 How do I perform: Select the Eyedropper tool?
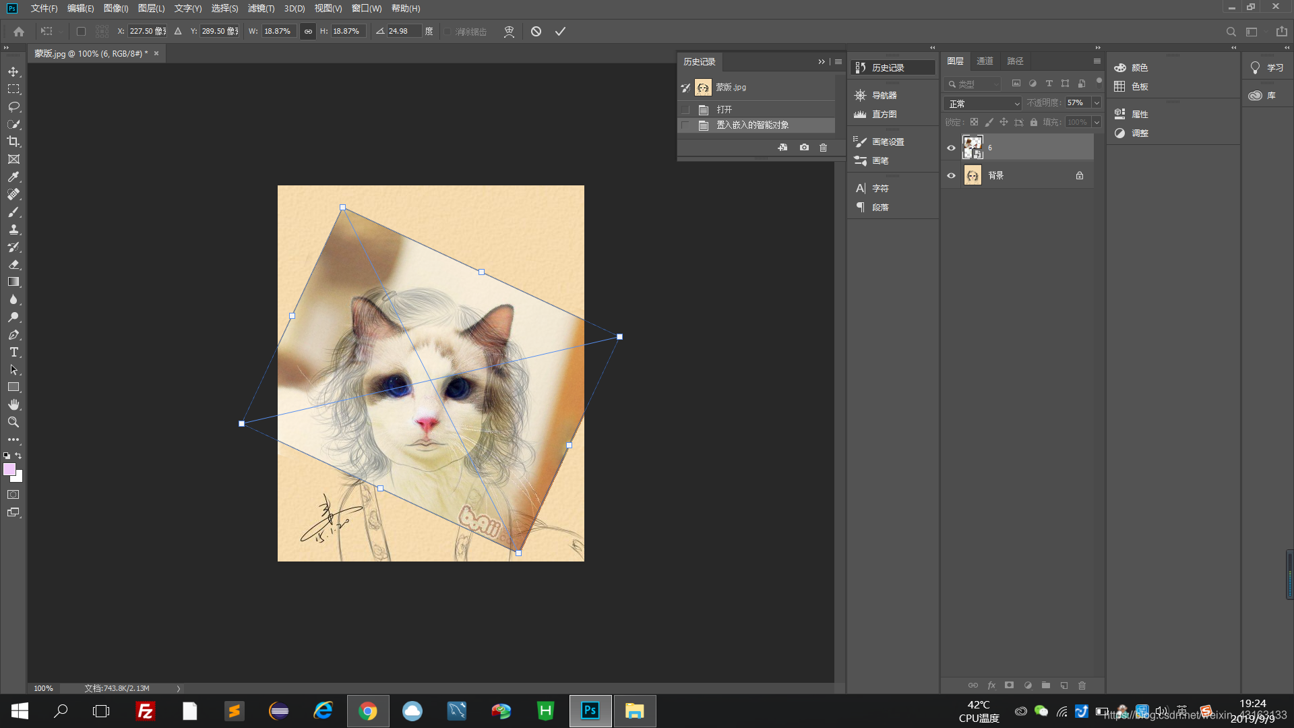pos(13,177)
